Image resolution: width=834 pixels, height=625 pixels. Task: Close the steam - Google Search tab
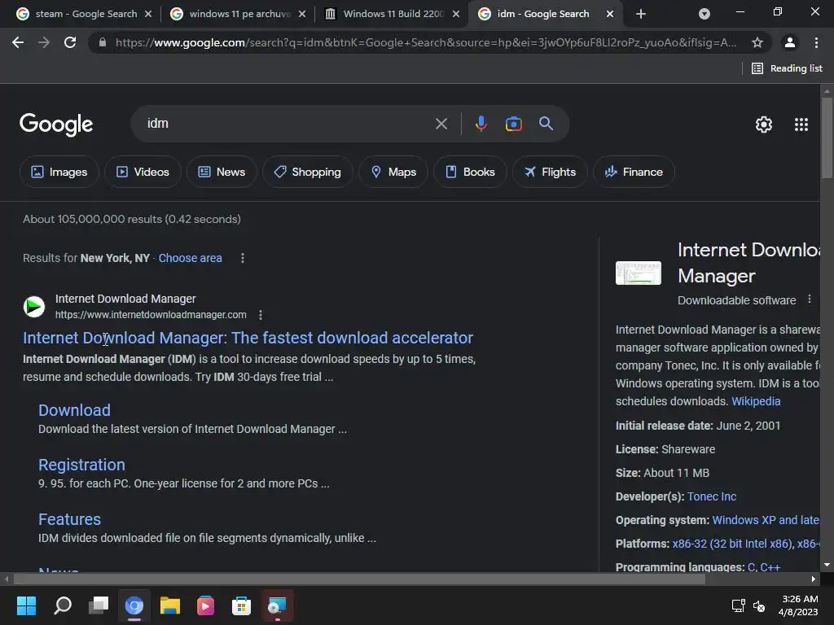click(x=148, y=14)
